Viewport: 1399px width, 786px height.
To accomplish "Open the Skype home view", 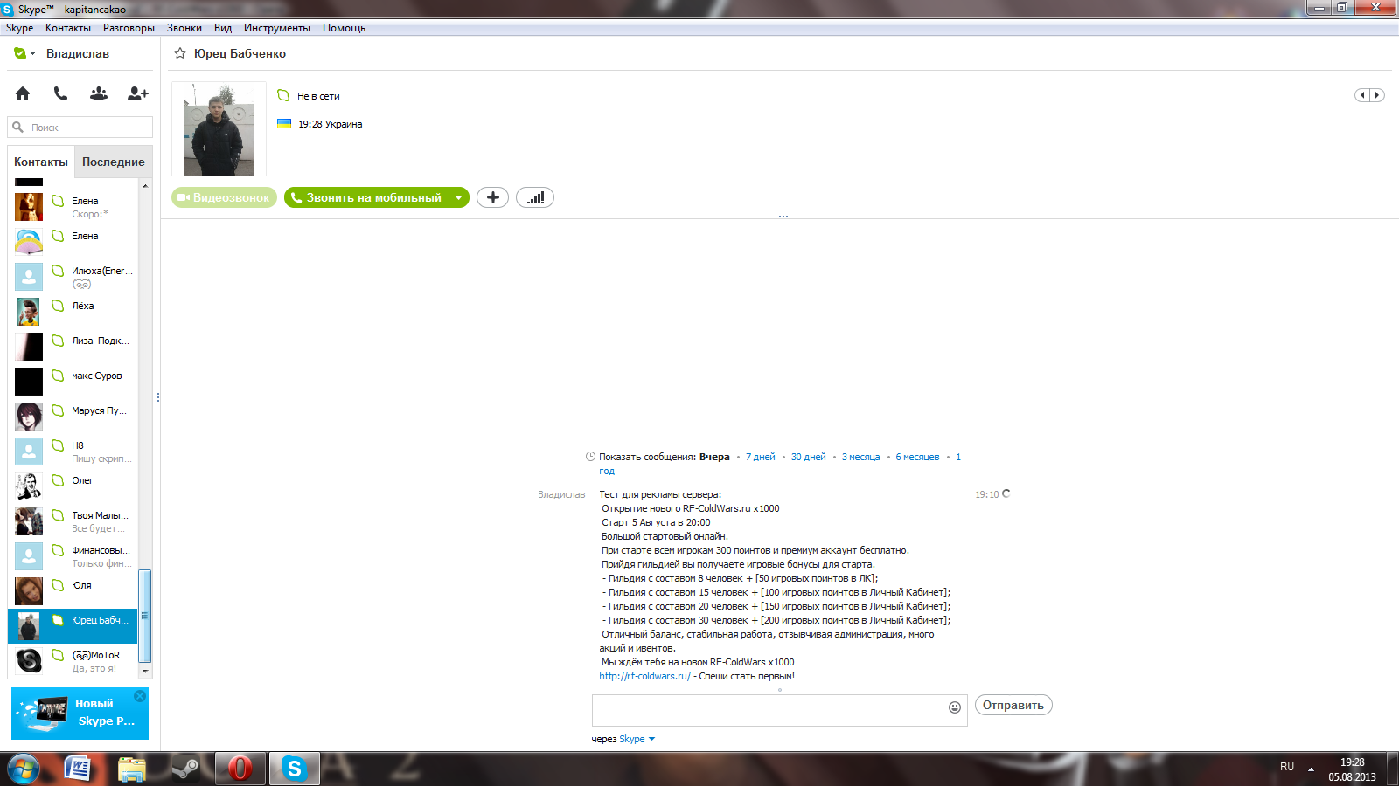I will pos(23,93).
